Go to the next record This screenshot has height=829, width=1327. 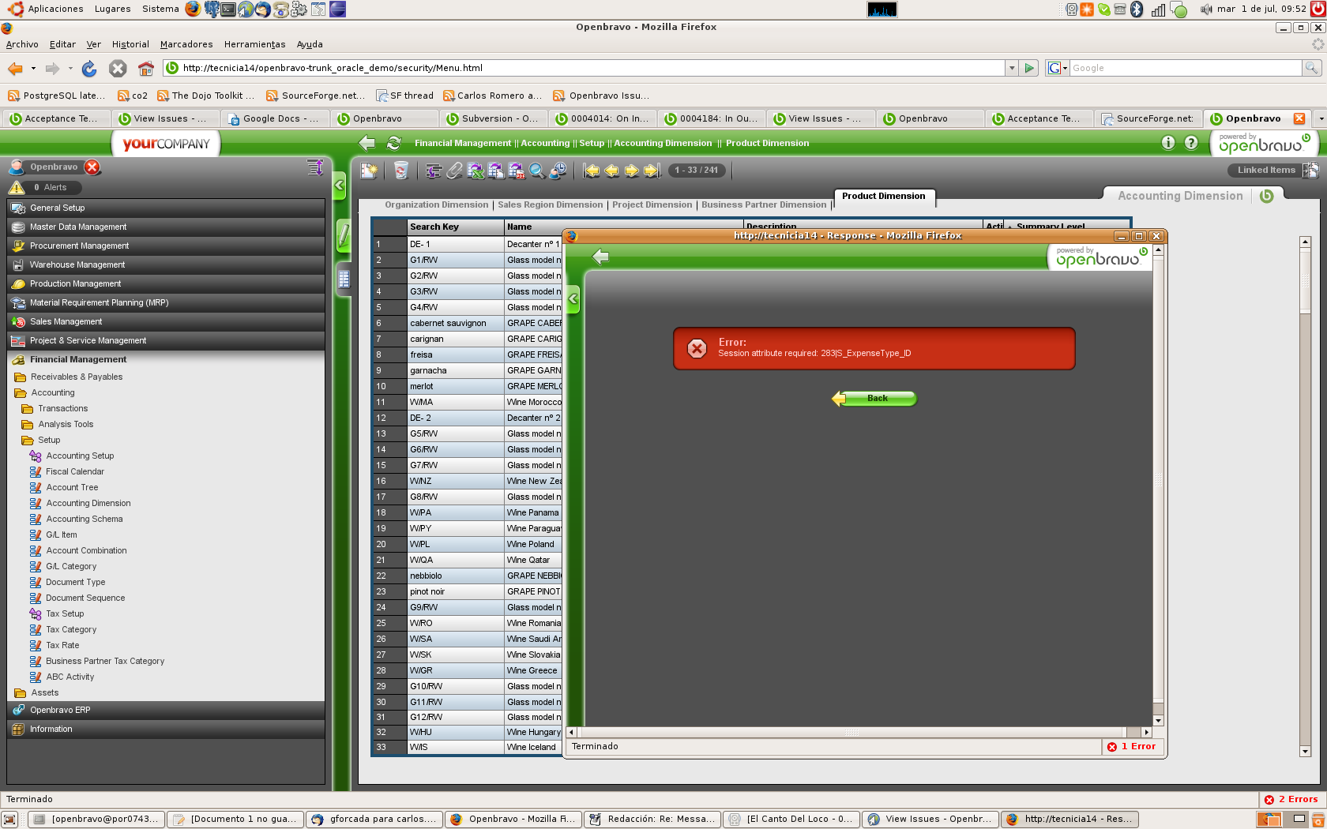(x=631, y=171)
